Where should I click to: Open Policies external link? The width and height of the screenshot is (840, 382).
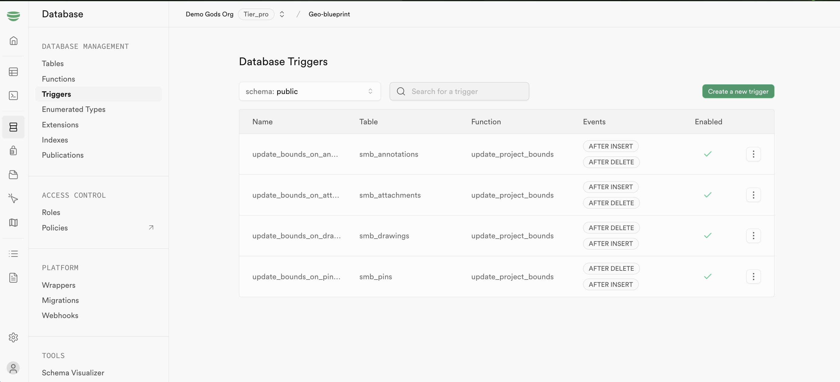55,227
